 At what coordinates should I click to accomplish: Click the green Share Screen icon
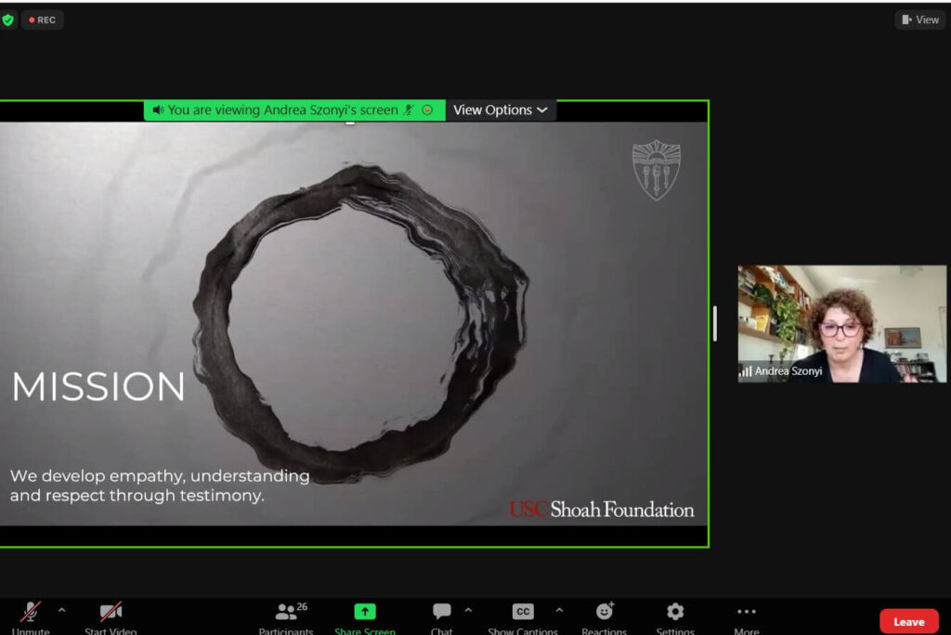click(x=365, y=612)
